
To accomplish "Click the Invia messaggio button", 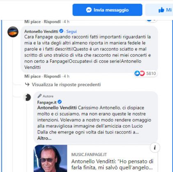I will [107, 10].
